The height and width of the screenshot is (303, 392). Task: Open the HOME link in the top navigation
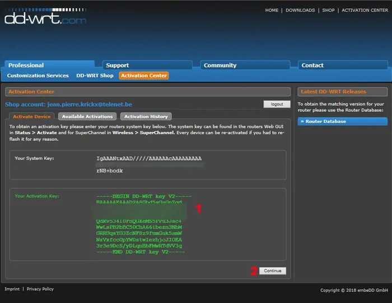pos(272,10)
